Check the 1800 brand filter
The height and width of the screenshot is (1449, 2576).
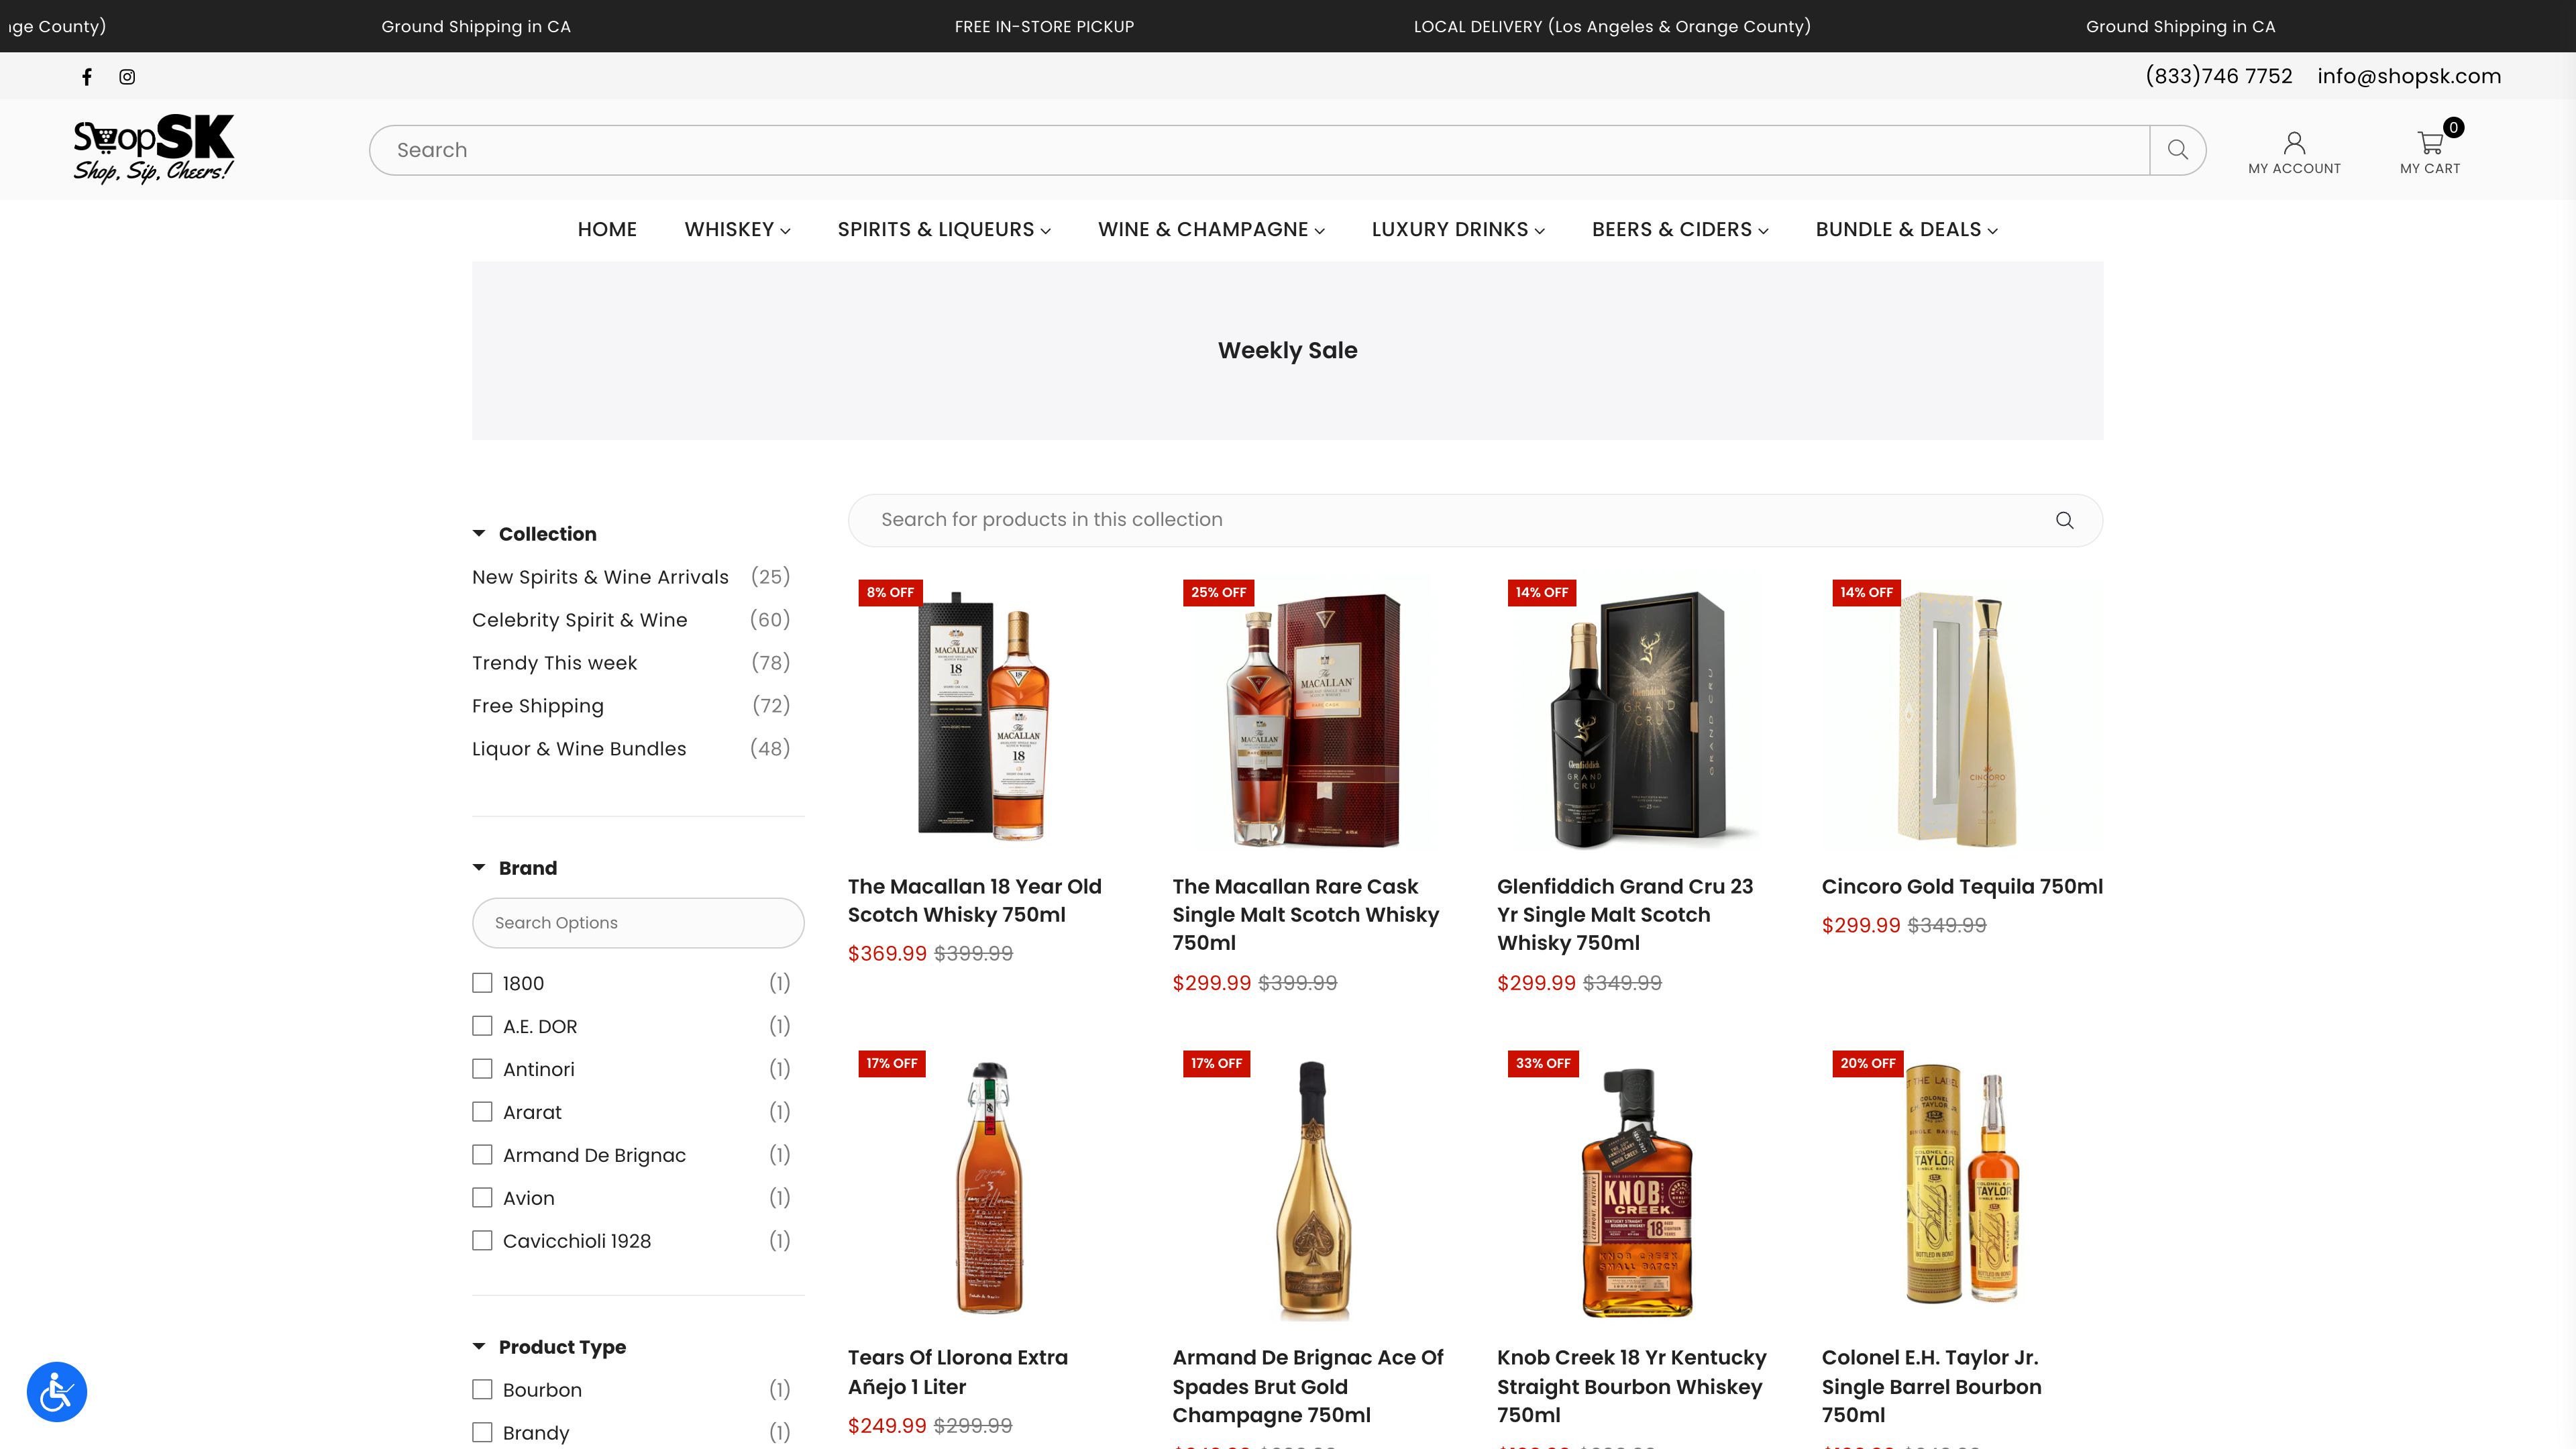[x=483, y=983]
